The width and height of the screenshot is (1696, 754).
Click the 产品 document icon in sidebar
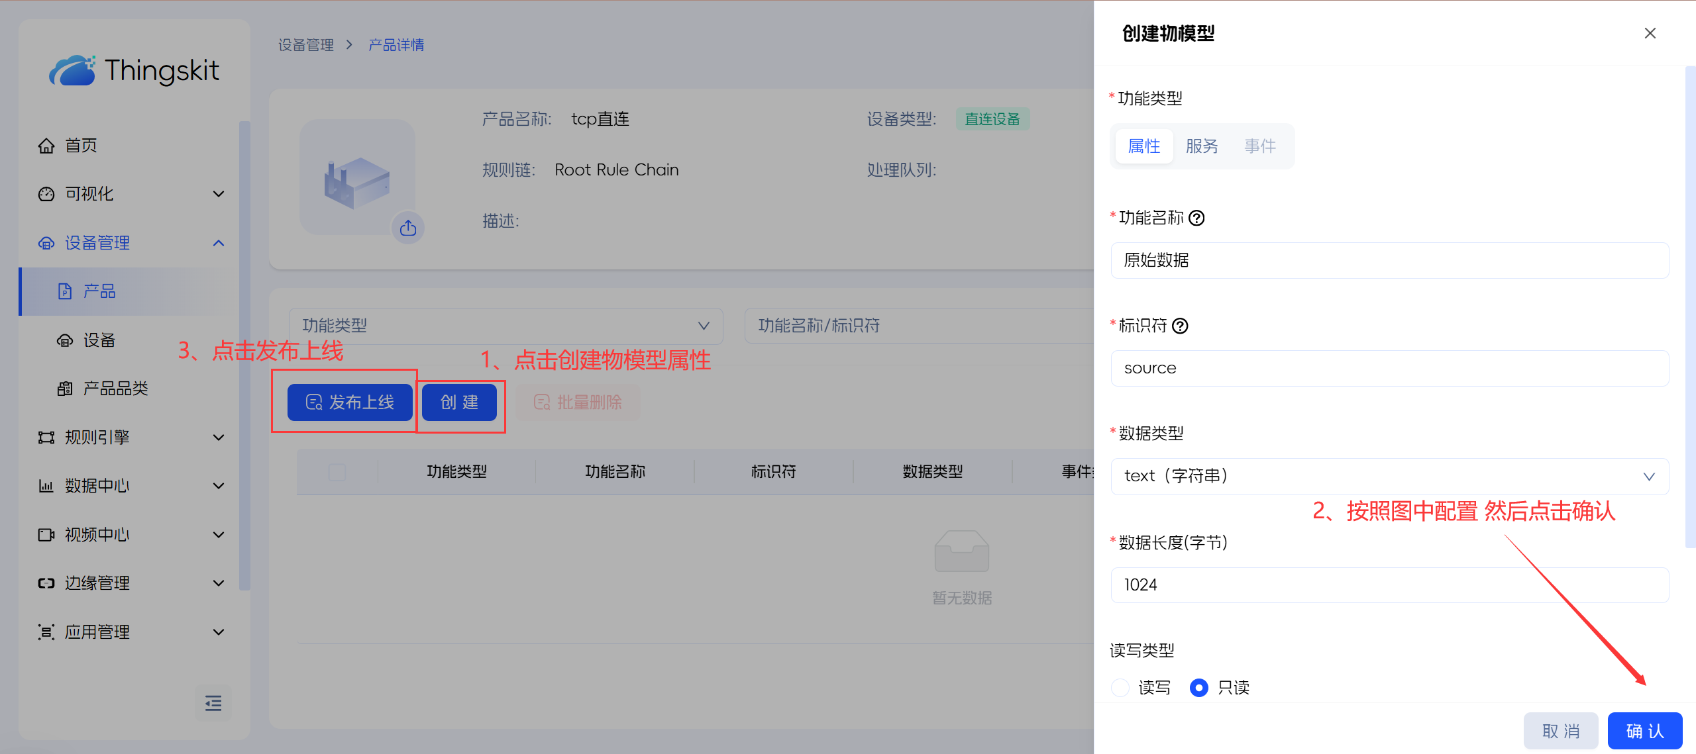pos(65,291)
